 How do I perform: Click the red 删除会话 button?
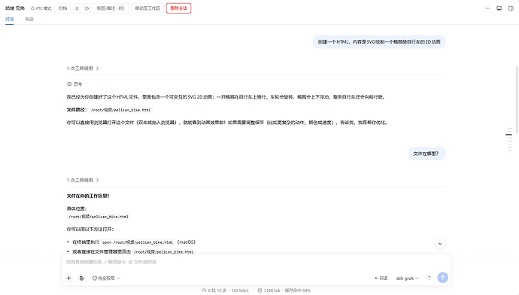tap(179, 8)
